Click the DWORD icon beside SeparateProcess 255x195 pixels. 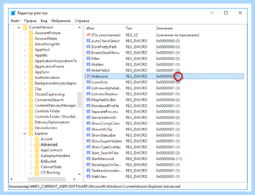88,112
